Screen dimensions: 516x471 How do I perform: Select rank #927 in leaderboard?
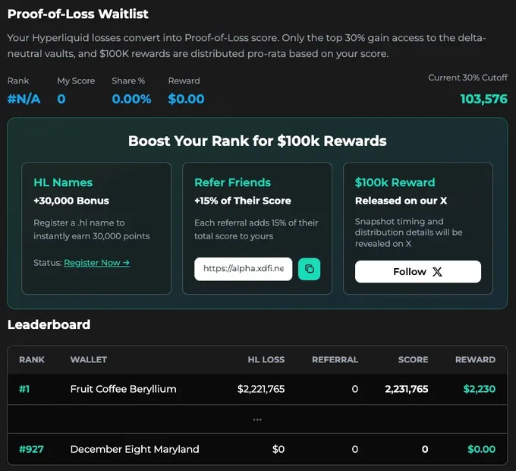click(x=31, y=449)
